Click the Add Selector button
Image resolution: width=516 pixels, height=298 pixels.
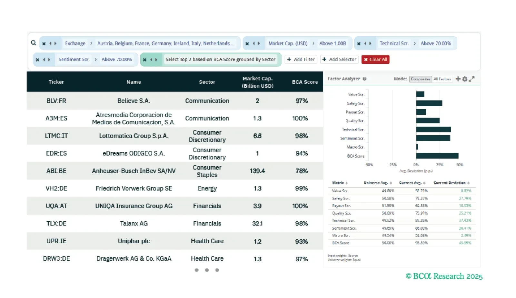coord(339,59)
